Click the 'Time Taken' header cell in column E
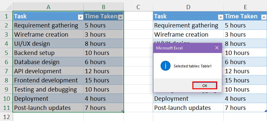Viewport: 267px width, 121px height. (x=245, y=16)
